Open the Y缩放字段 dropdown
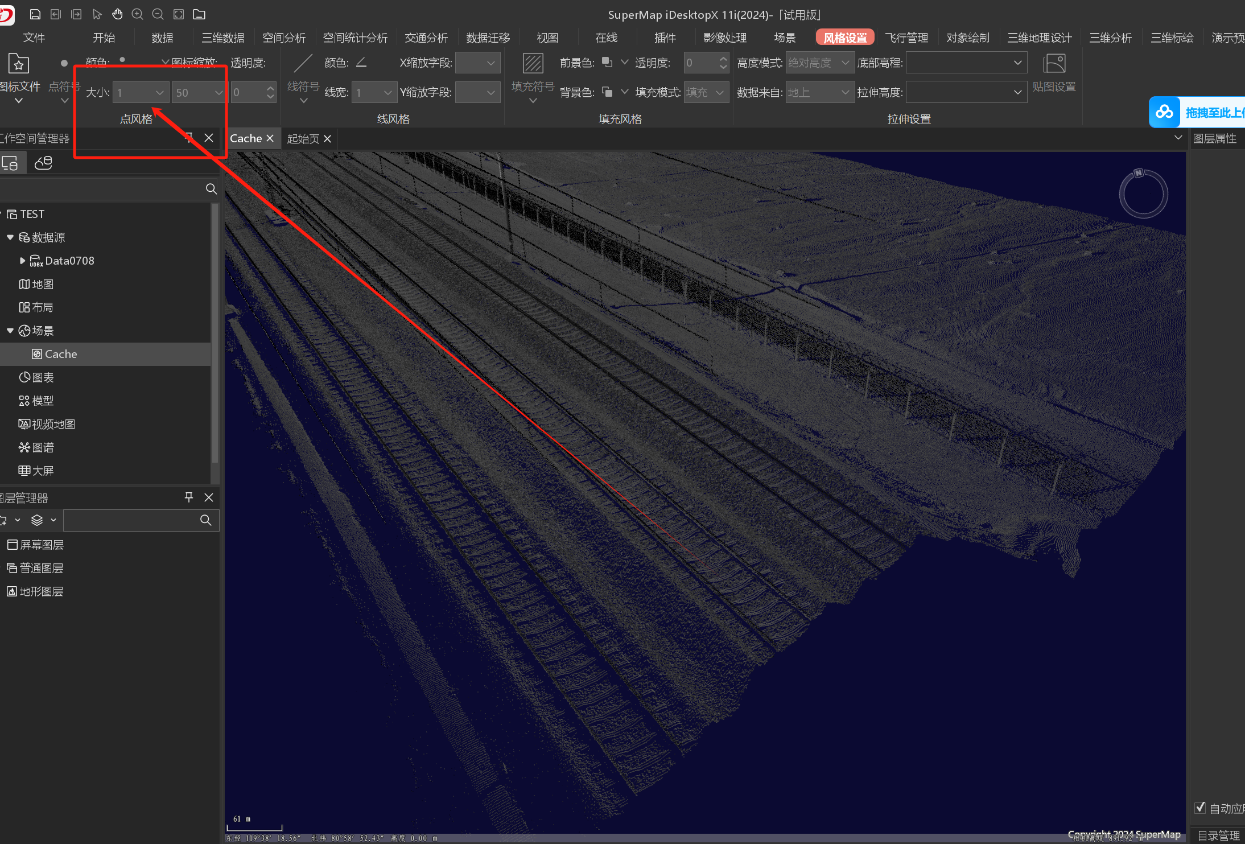The height and width of the screenshot is (844, 1245). click(478, 92)
